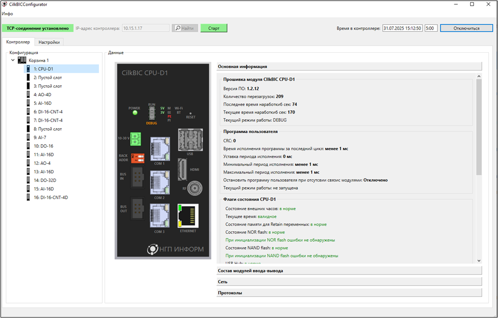The height and width of the screenshot is (318, 498).
Task: Click the module icon beside 9: AI-7
Action: (x=28, y=137)
